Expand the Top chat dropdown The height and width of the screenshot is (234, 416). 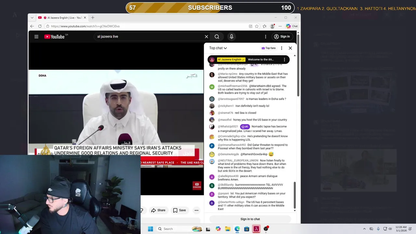(x=218, y=48)
